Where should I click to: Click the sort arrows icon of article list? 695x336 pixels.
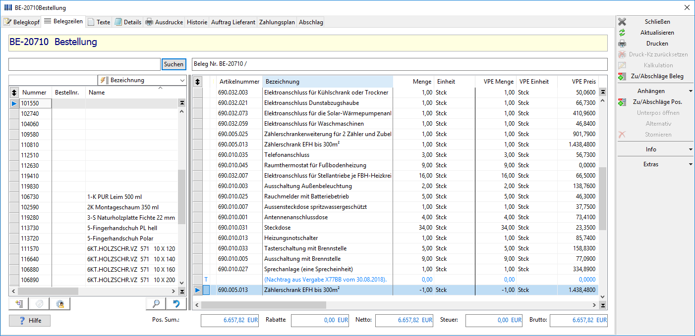(x=14, y=92)
